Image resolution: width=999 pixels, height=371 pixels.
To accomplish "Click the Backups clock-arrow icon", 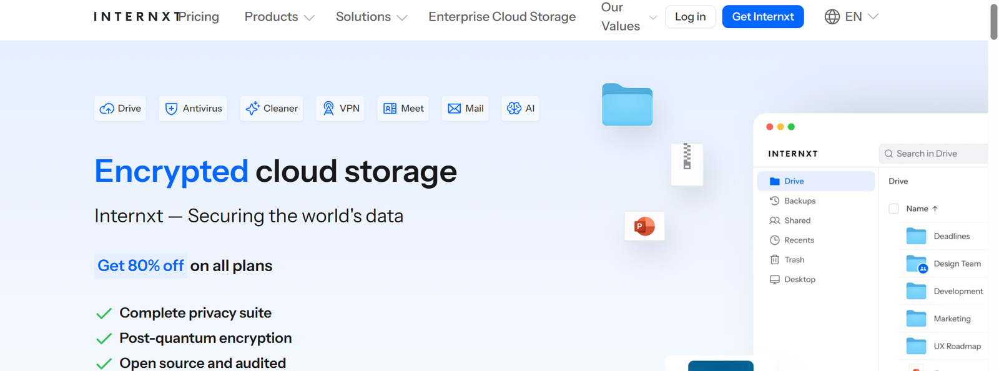I will click(775, 200).
